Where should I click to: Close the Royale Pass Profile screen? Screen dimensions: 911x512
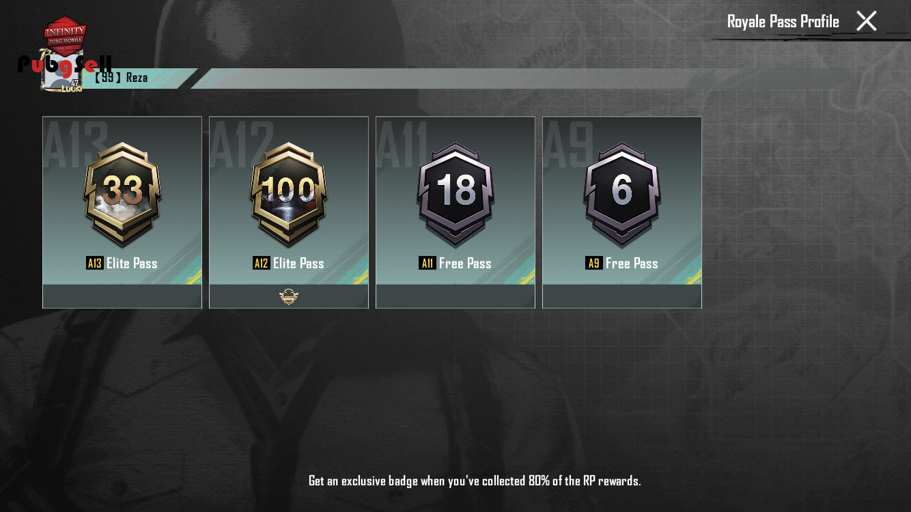[x=866, y=21]
